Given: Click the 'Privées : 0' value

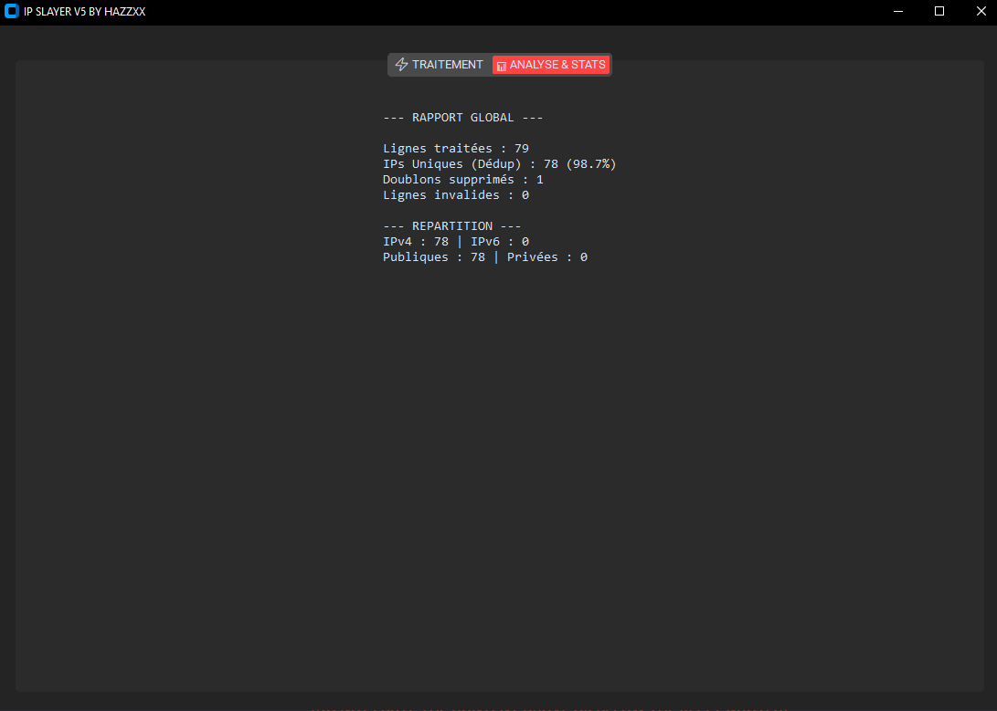Looking at the screenshot, I should coord(547,257).
